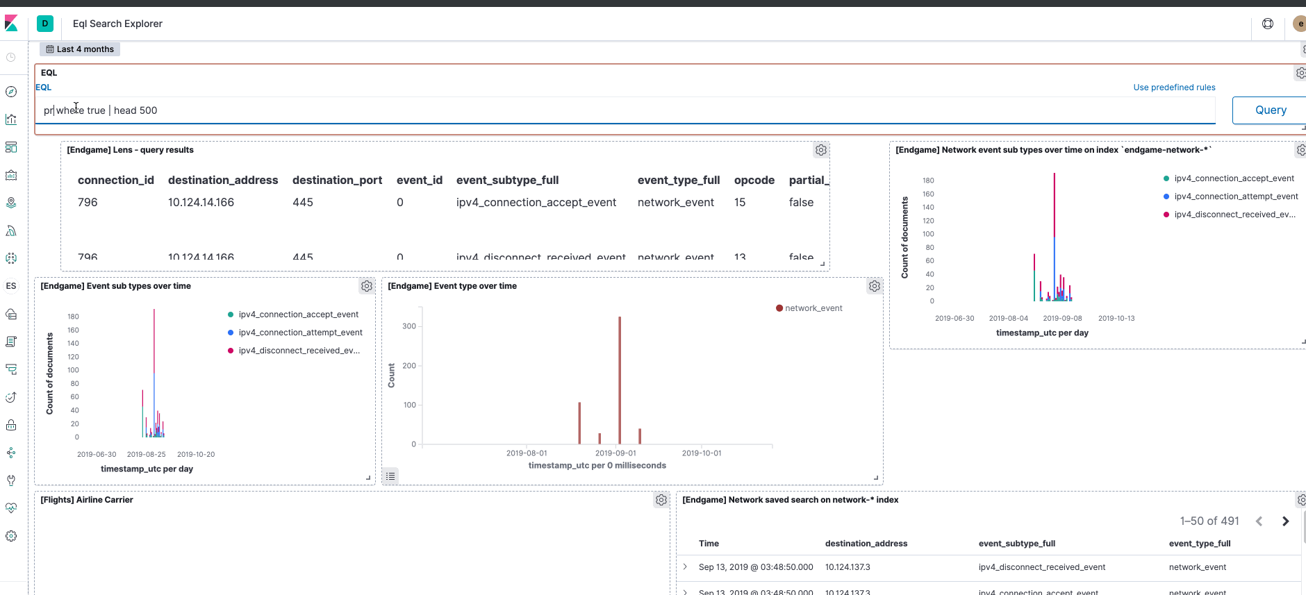This screenshot has width=1306, height=595.
Task: Click the event_id column header
Action: (x=420, y=180)
